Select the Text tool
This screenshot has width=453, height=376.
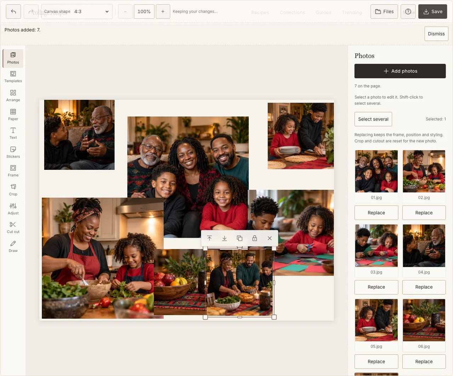(13, 133)
